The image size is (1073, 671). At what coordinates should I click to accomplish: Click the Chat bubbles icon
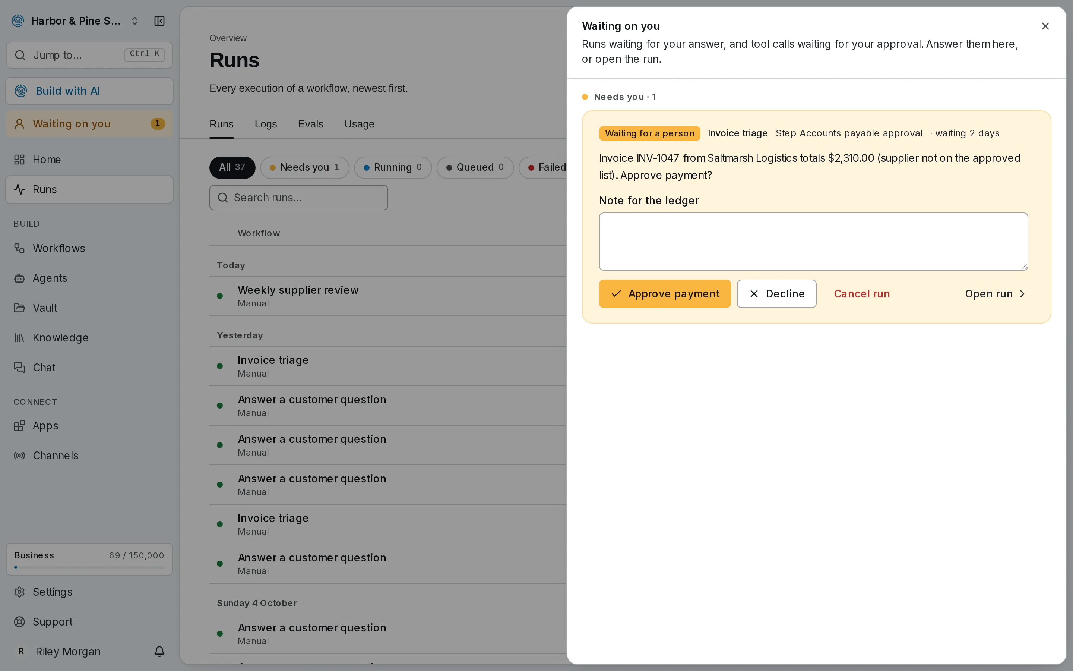click(x=19, y=368)
